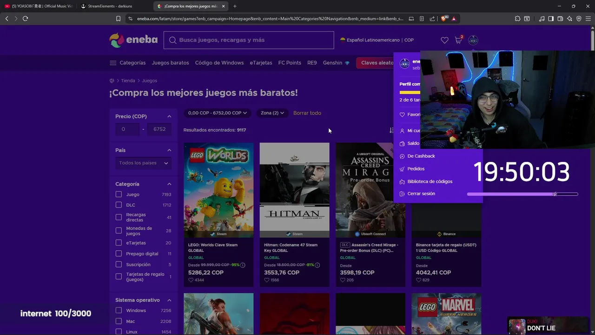Click the home icon in breadcrumb
Viewport: 595px width, 335px height.
point(112,80)
